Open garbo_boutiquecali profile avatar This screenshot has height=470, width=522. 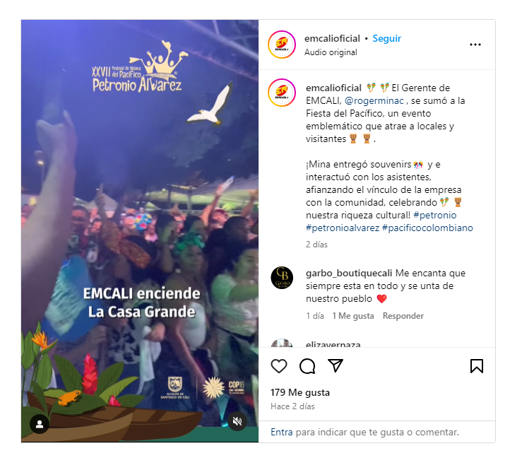pyautogui.click(x=282, y=278)
